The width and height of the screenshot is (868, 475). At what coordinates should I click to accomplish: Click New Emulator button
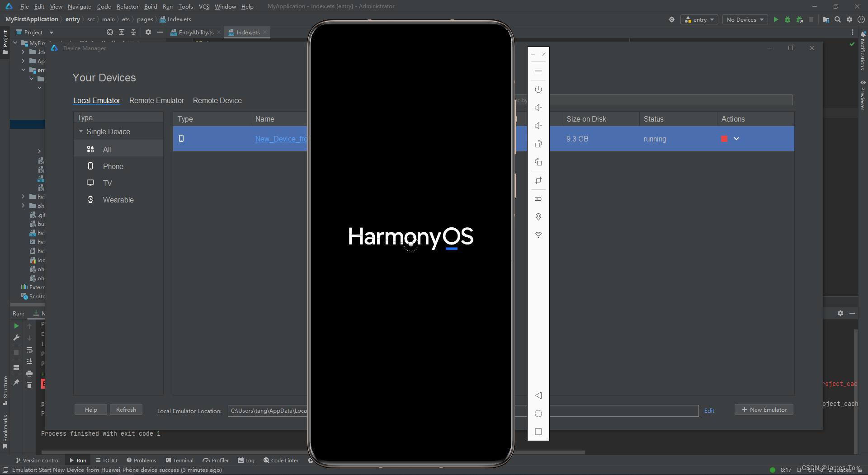click(x=764, y=409)
